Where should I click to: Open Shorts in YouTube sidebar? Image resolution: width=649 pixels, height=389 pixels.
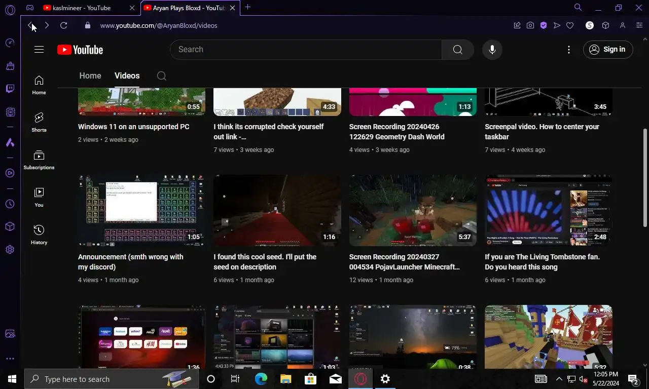(39, 122)
